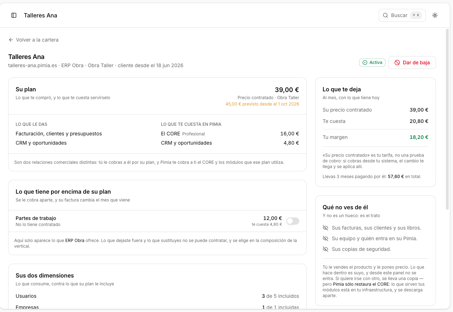
Task: Click the 45,00 € previsto price notice
Action: 262,104
